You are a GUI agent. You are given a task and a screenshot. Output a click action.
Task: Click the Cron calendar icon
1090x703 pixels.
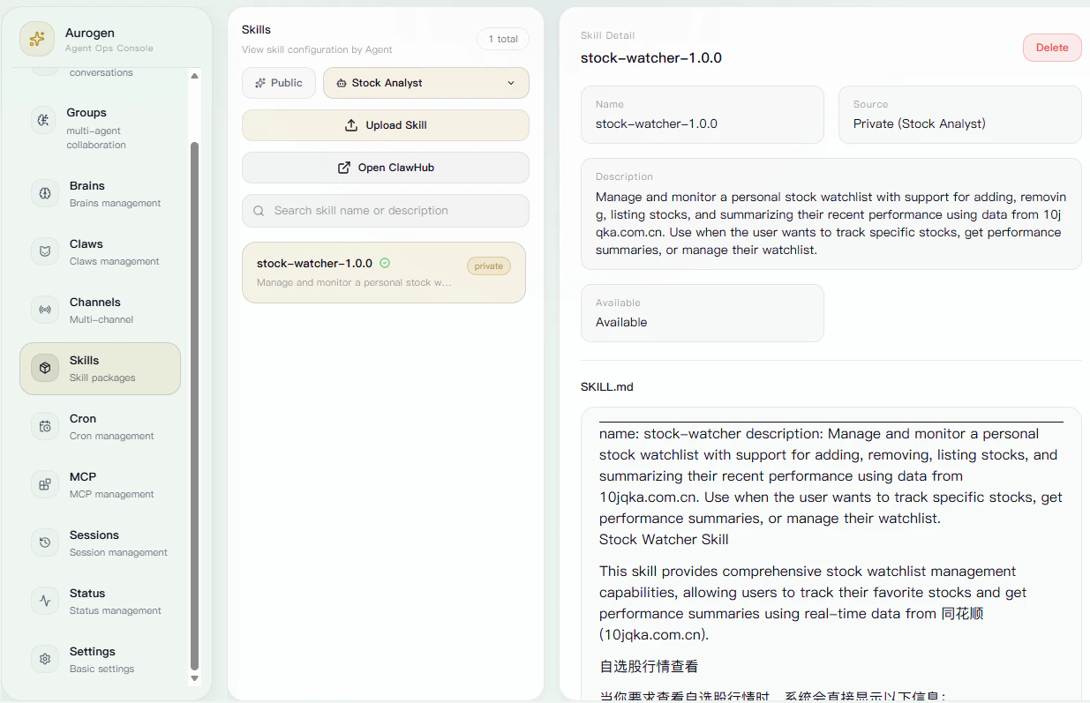[45, 426]
